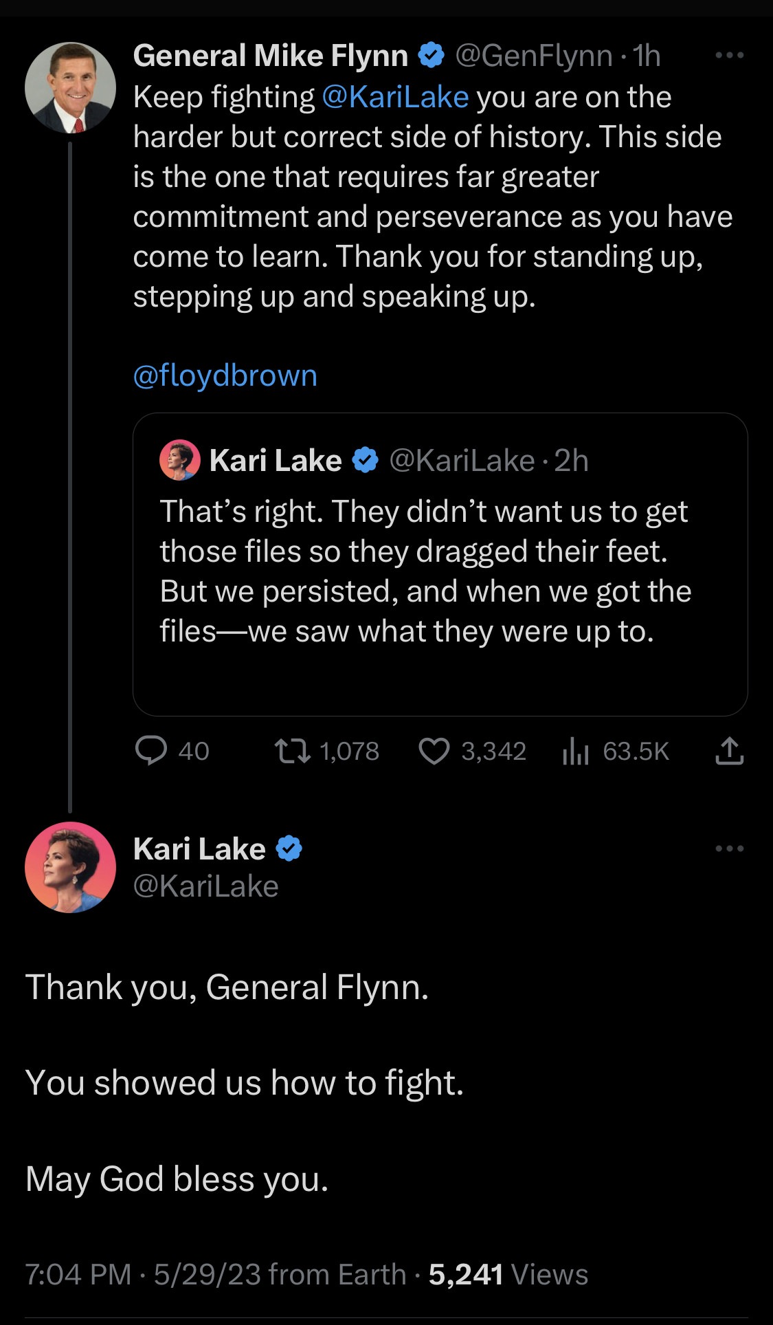Open Kari Lake's large profile avatar
Screen dimensions: 773x1325
[70, 867]
